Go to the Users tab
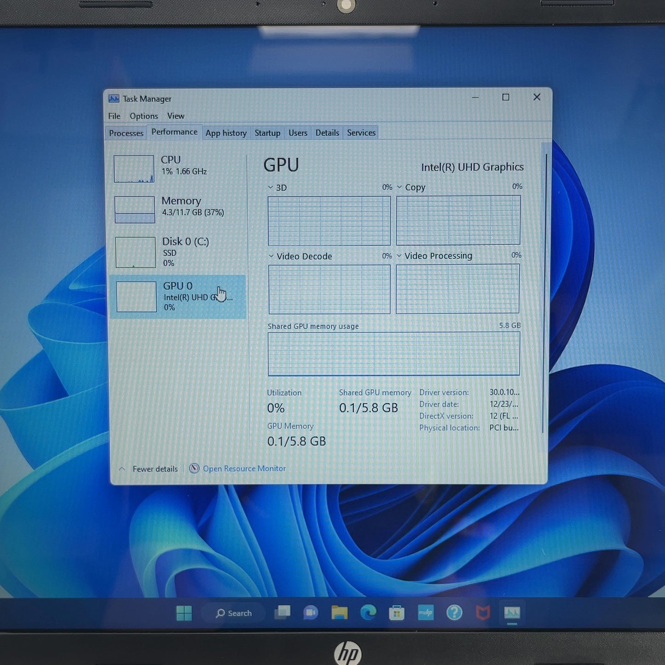Viewport: 665px width, 665px height. point(298,133)
